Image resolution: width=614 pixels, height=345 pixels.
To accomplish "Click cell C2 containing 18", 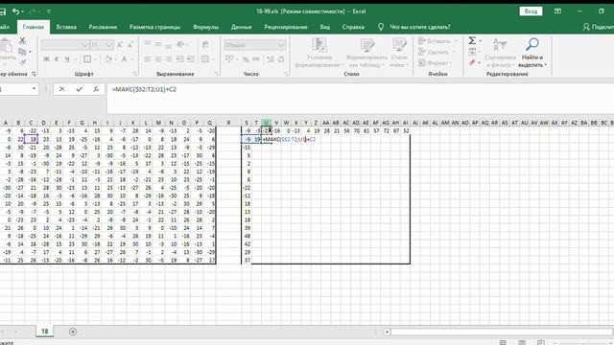I will [x=31, y=139].
